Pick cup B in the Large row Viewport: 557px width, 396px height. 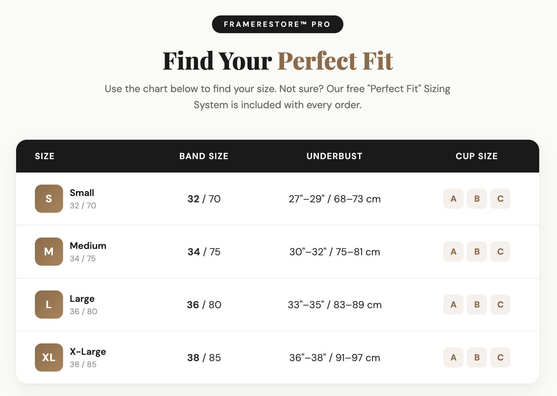click(x=477, y=305)
